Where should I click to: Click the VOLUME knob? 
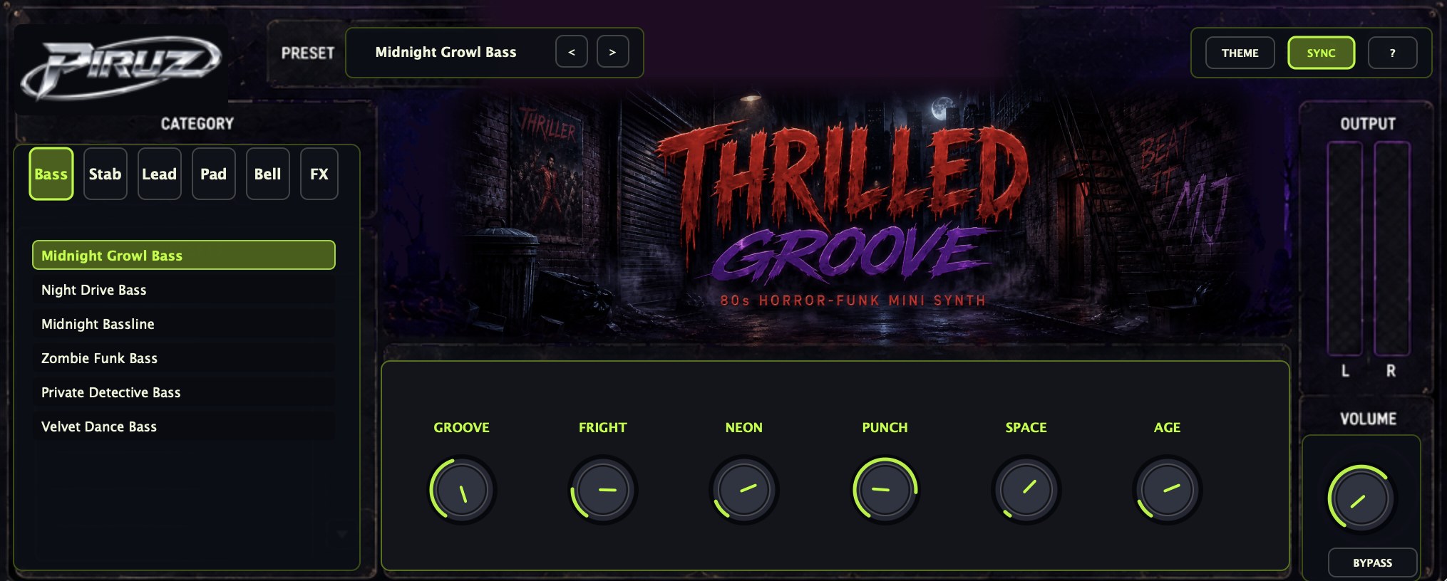1361,499
